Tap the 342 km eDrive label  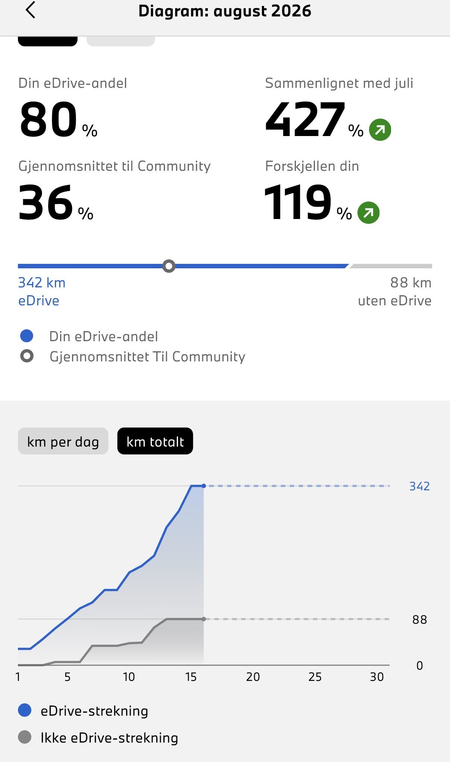click(x=42, y=291)
